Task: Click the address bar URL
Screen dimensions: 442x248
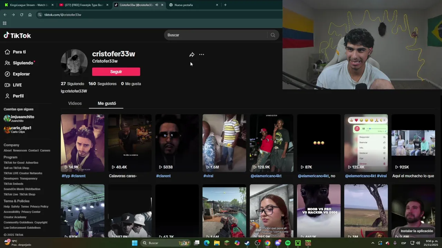Action: (63, 15)
